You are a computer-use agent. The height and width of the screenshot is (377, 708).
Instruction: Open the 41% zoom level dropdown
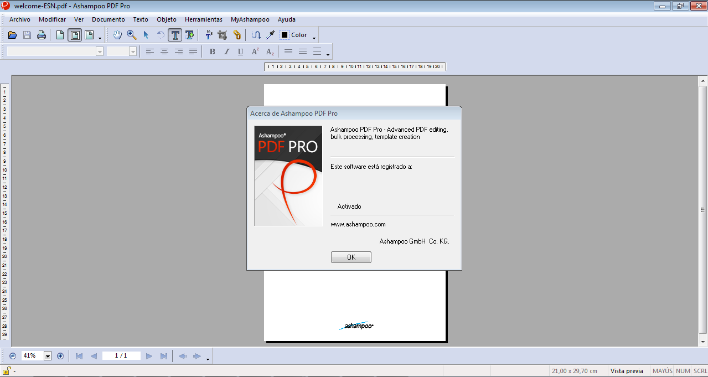pos(48,356)
